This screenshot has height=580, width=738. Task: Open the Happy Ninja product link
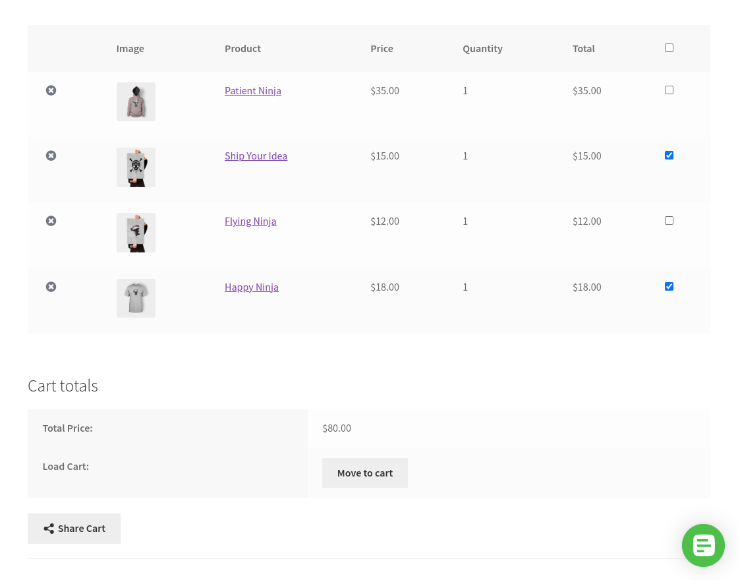pyautogui.click(x=251, y=287)
